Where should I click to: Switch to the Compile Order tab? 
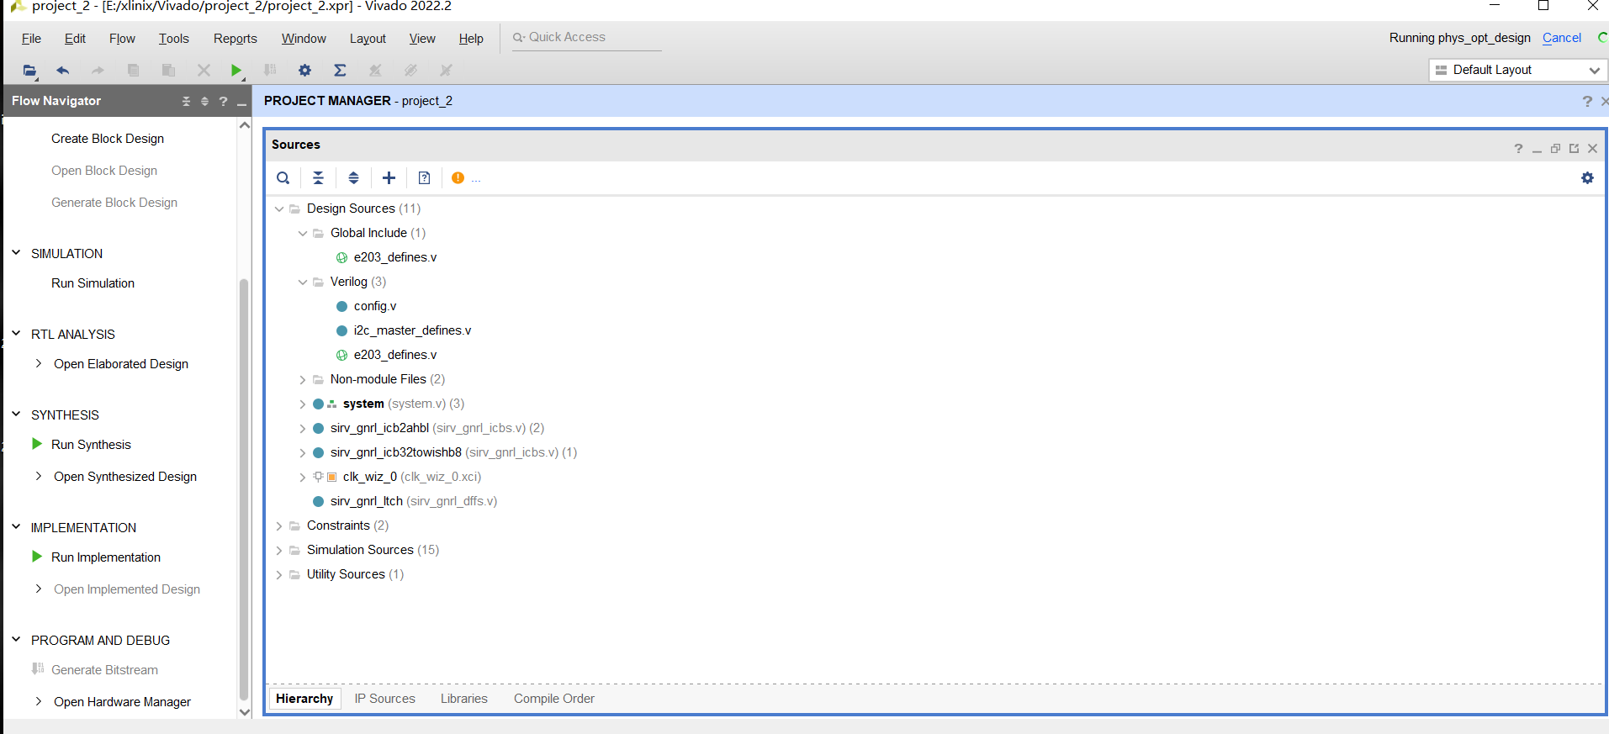[553, 699]
